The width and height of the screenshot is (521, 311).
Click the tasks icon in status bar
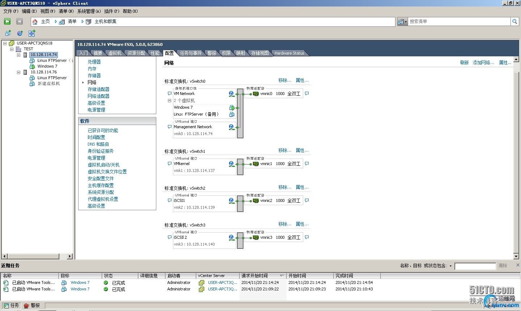pyautogui.click(x=6, y=306)
